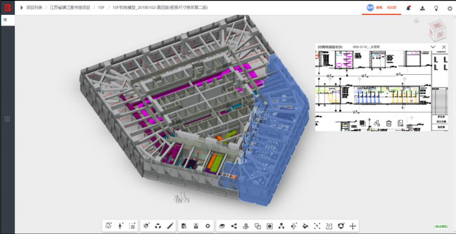The height and width of the screenshot is (234, 456).
Task: Click the sidebar grid dots handle
Action: point(7,119)
